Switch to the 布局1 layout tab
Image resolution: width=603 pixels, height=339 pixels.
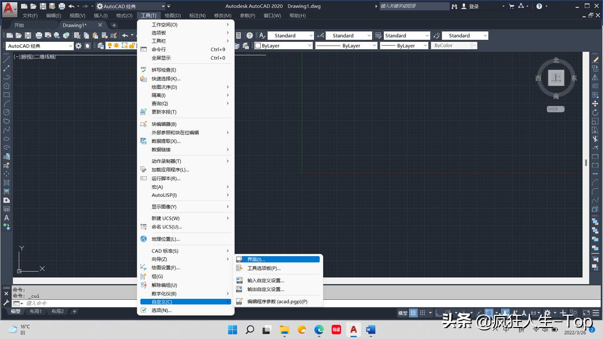tap(35, 311)
